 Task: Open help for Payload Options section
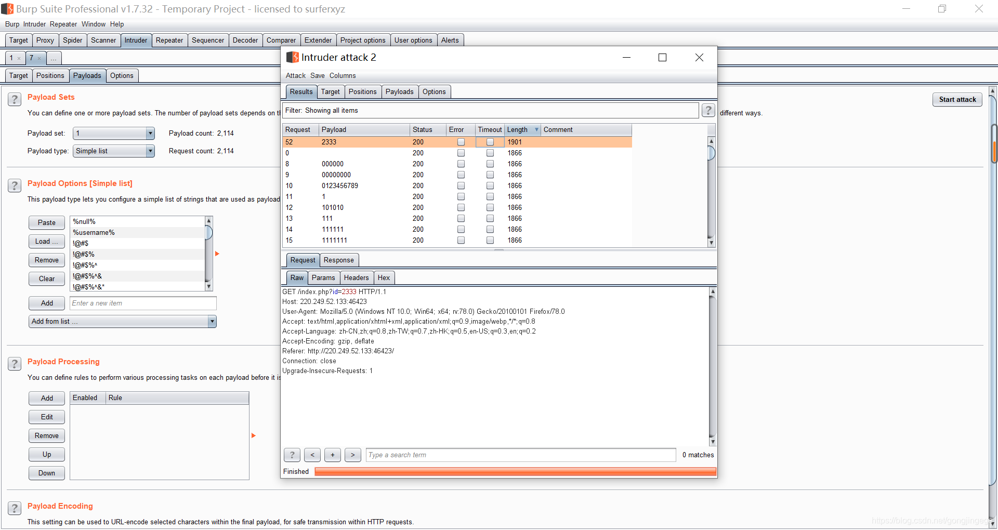(15, 186)
